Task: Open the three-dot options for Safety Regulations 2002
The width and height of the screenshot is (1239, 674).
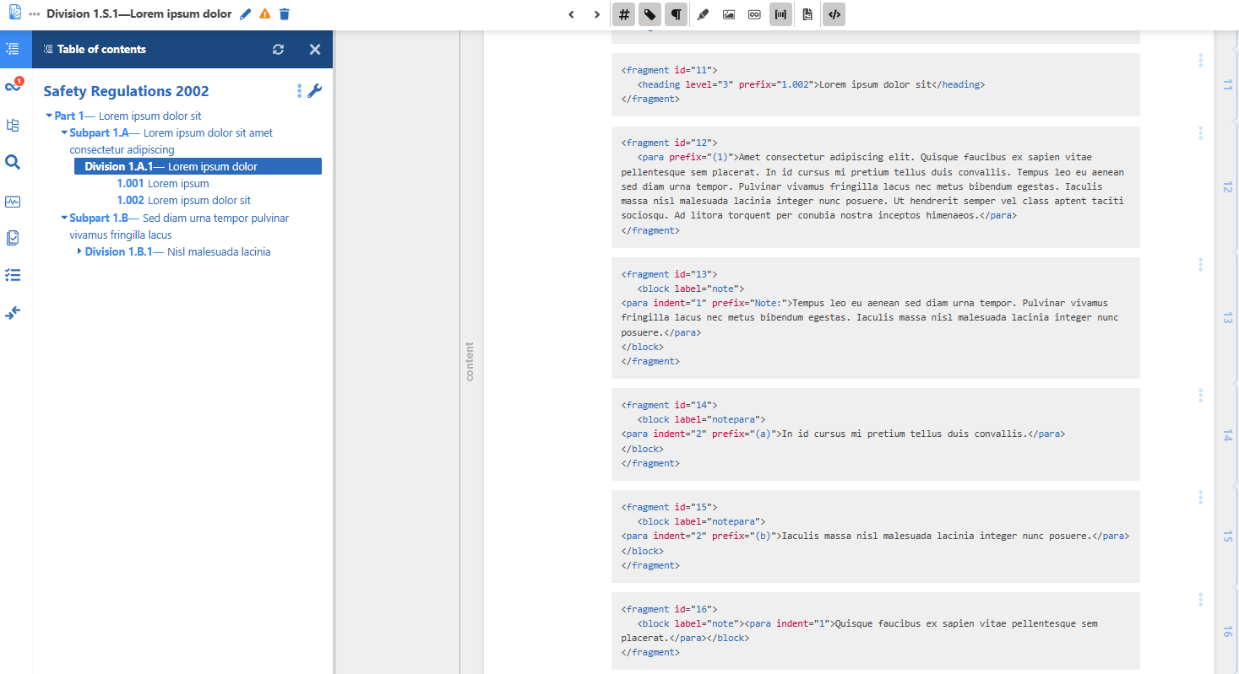Action: coord(299,91)
